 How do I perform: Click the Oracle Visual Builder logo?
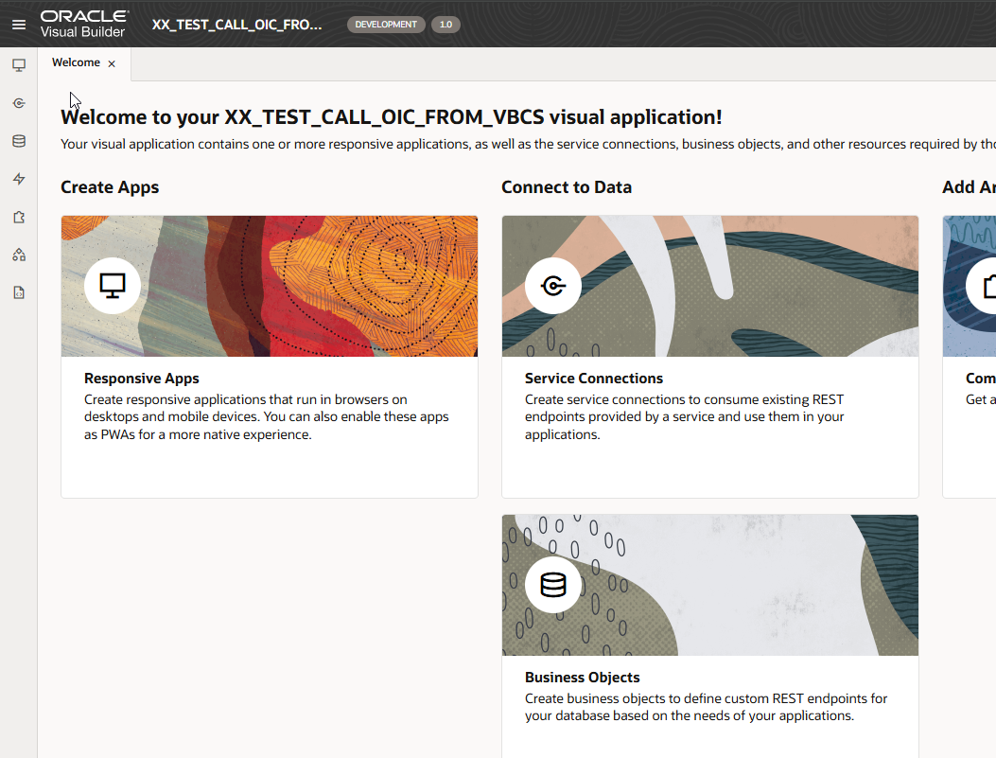[x=85, y=24]
